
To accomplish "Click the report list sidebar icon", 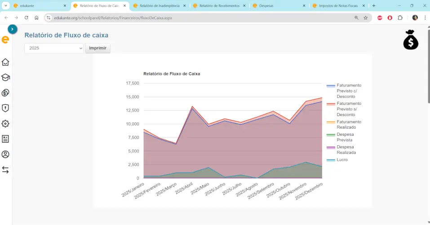I will pyautogui.click(x=5, y=139).
